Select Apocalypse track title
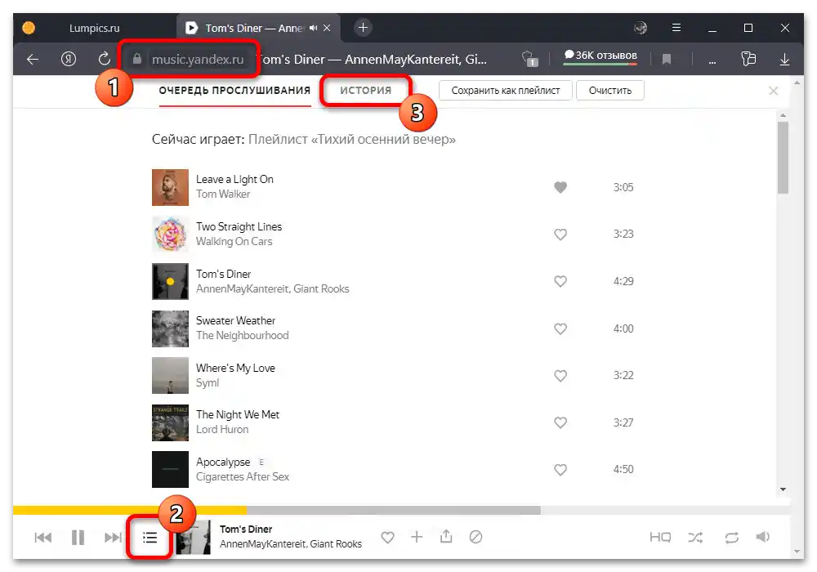 tap(223, 462)
